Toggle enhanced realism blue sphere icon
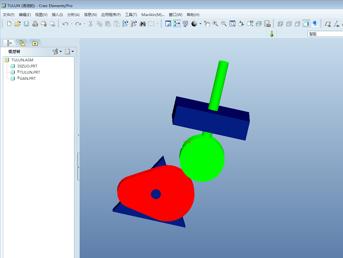Screen dimensions: 343x258 click(315, 24)
